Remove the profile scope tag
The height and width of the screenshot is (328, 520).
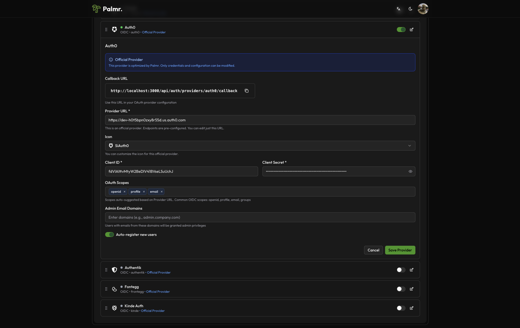[x=144, y=192]
